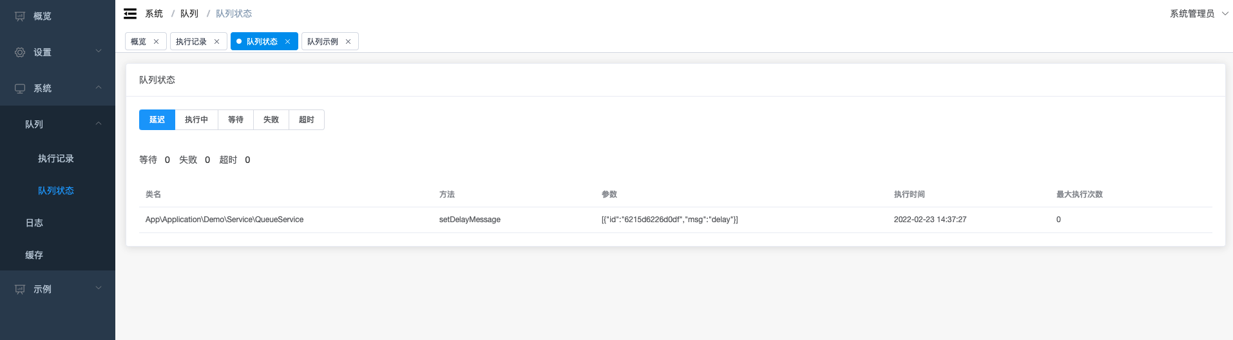Select the 执行中 filter option
1233x340 pixels.
[x=196, y=120]
